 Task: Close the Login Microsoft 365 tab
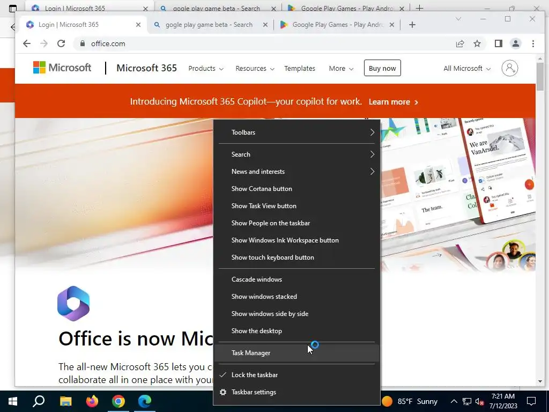[138, 25]
